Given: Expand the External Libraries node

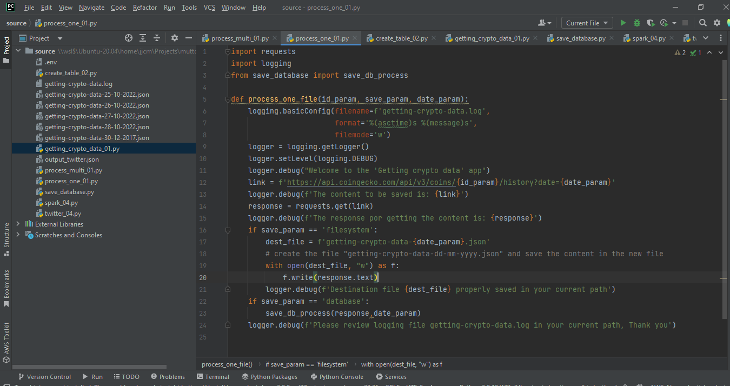Looking at the screenshot, I should [x=18, y=224].
